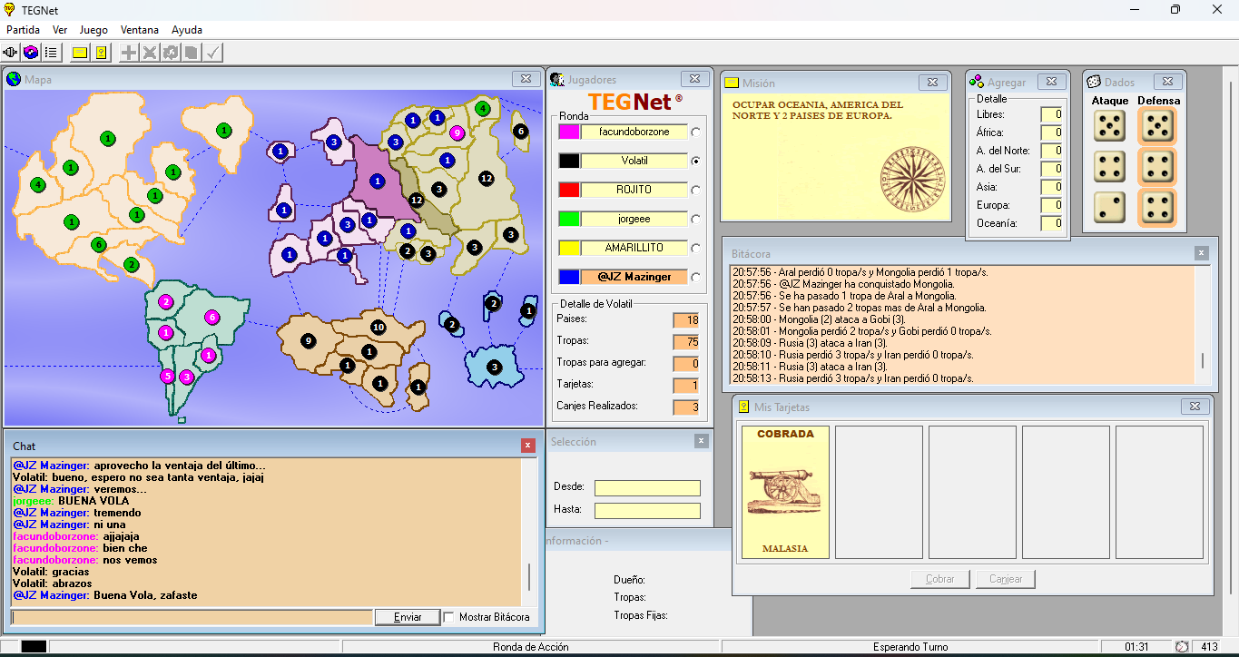
Task: Click the Desde field
Action: tap(647, 488)
